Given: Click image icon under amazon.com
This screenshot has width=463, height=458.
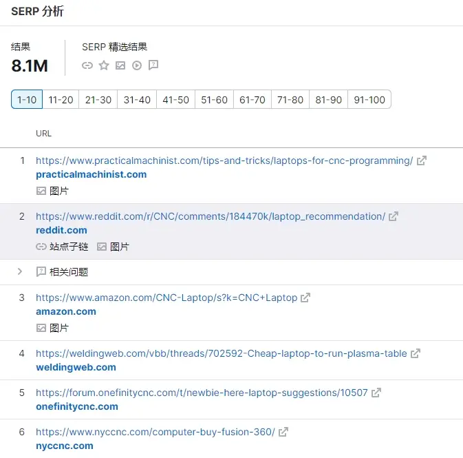Looking at the screenshot, I should tap(41, 328).
